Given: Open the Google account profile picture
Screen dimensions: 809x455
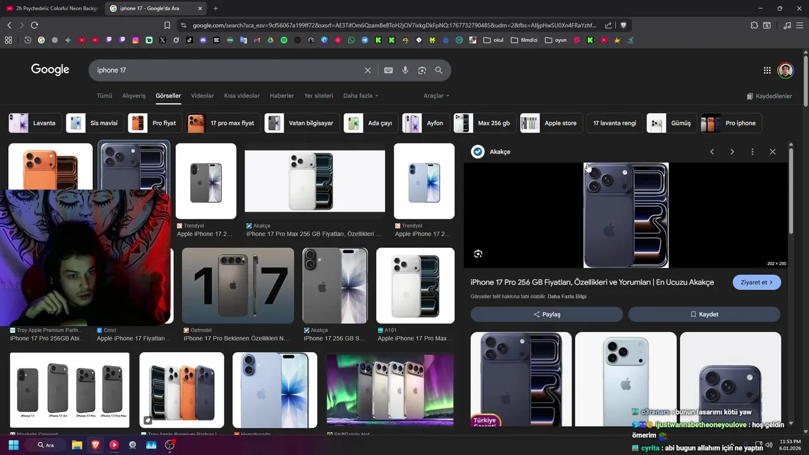Looking at the screenshot, I should [x=786, y=70].
